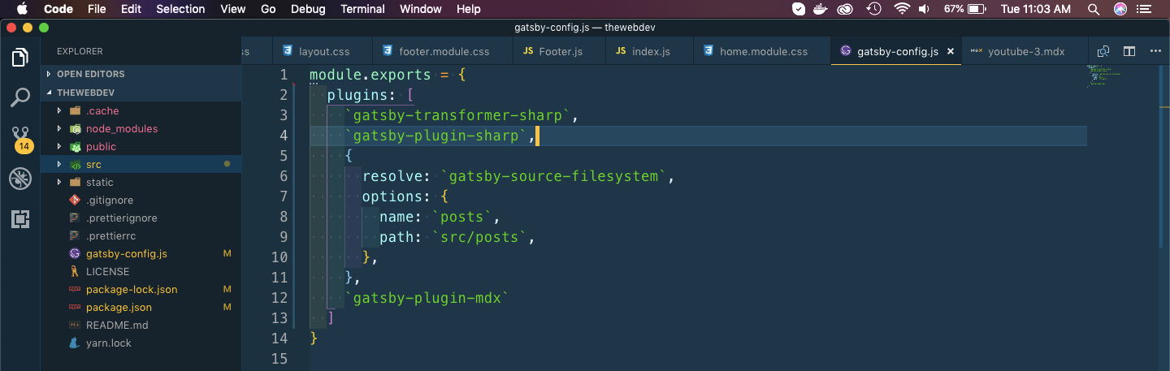Open the Go menu
1170x371 pixels.
pos(268,9)
